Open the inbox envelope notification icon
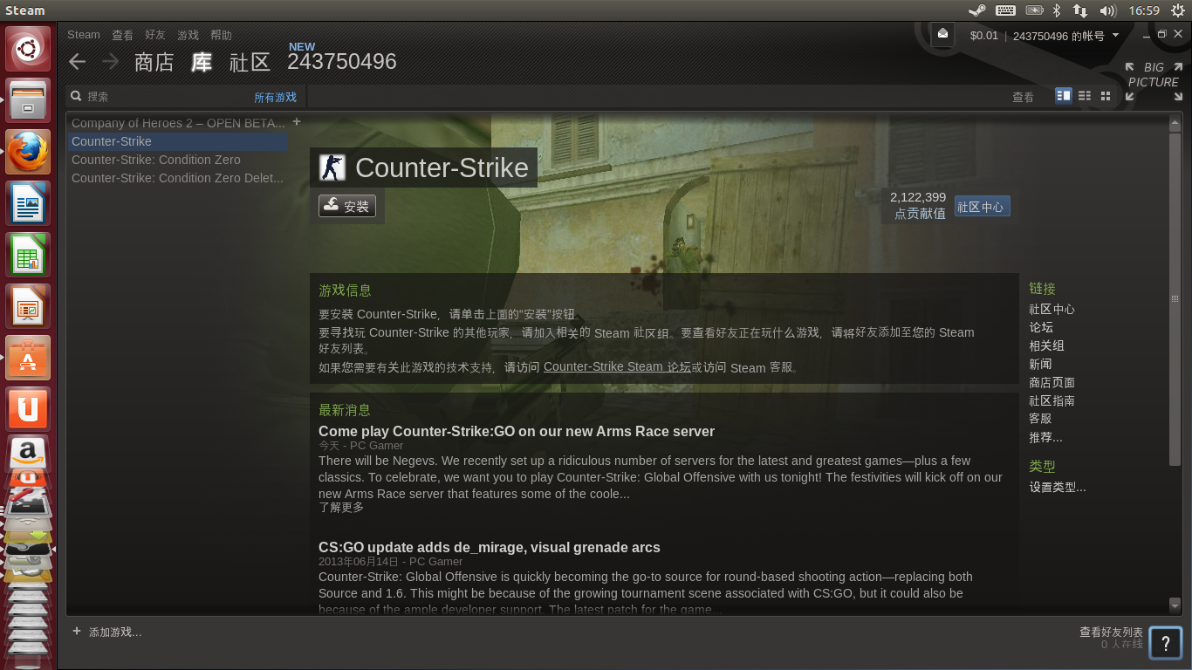 pyautogui.click(x=942, y=34)
